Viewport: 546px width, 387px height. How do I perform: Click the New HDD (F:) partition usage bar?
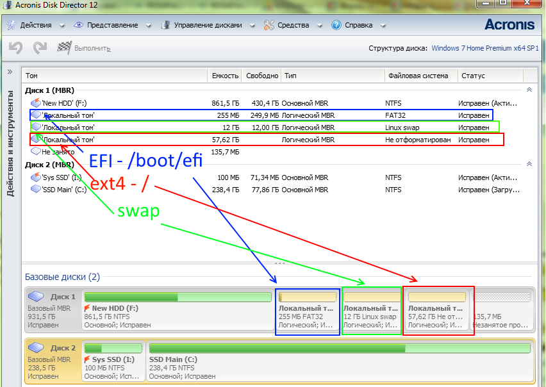(x=178, y=297)
